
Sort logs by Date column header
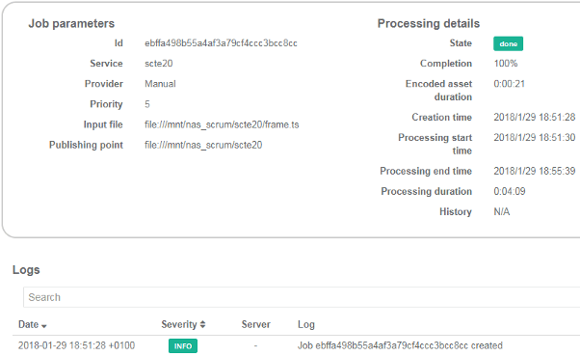point(29,324)
